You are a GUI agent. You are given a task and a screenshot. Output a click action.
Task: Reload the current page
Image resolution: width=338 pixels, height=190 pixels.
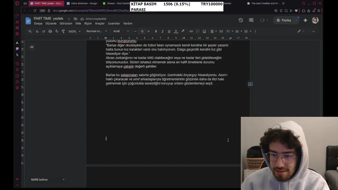(35, 11)
